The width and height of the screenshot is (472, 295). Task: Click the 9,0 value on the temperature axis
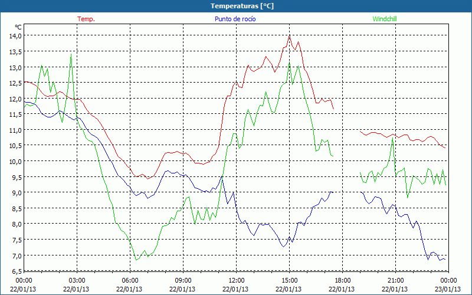tap(17, 193)
